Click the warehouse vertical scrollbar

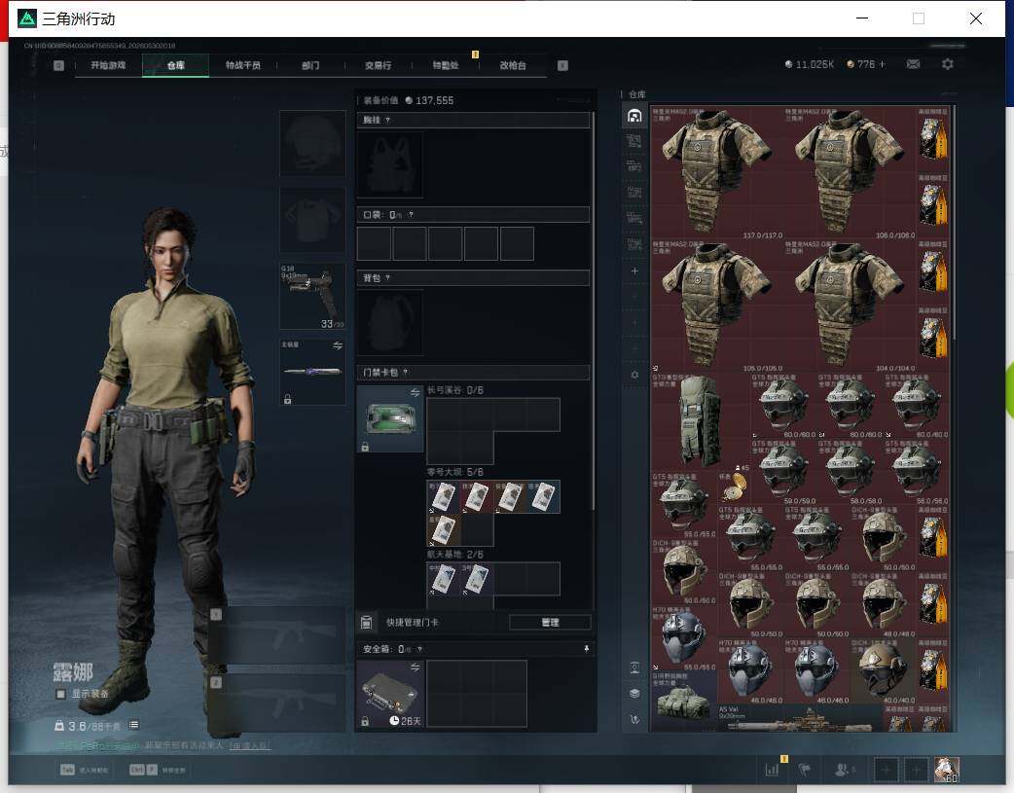tap(953, 223)
